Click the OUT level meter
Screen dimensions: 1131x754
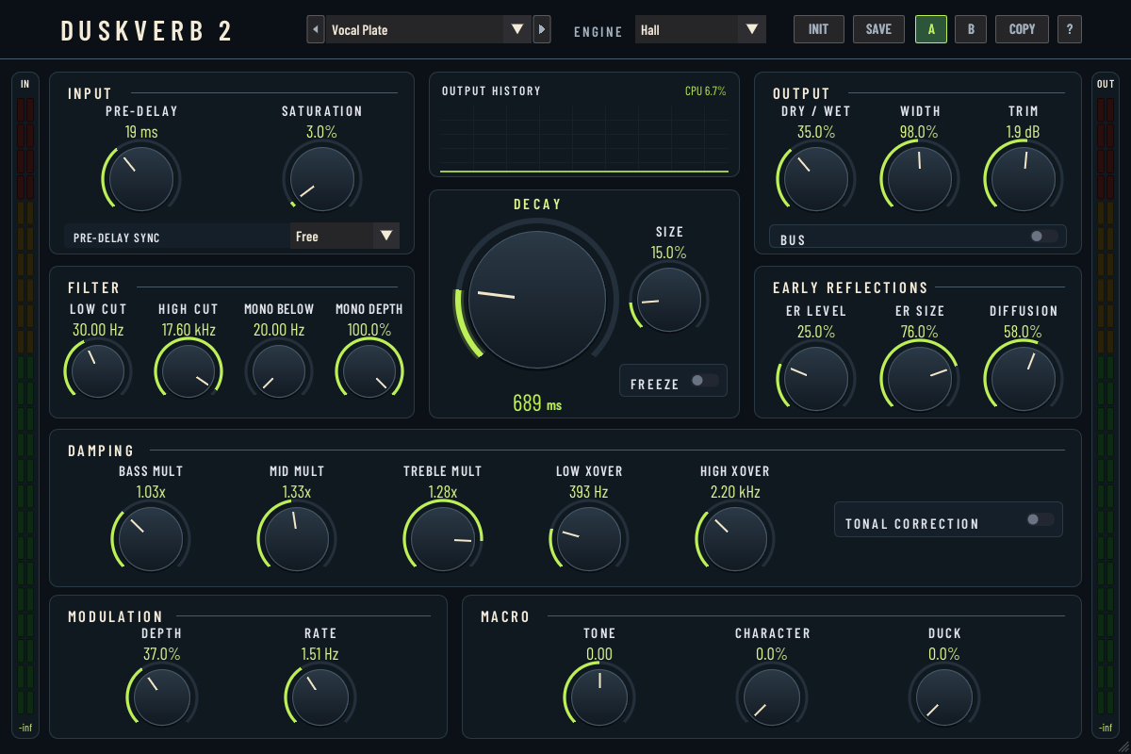coord(1106,405)
